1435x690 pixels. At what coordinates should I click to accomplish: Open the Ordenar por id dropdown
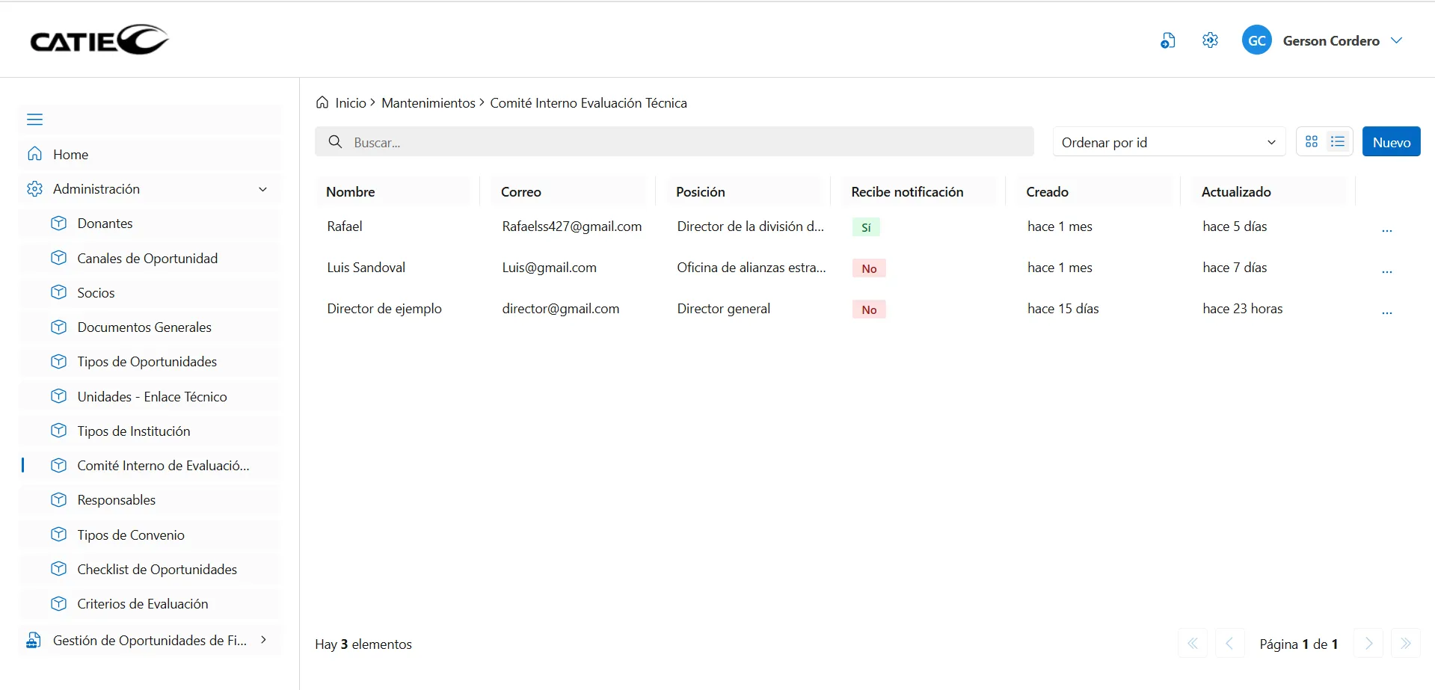pyautogui.click(x=1168, y=142)
